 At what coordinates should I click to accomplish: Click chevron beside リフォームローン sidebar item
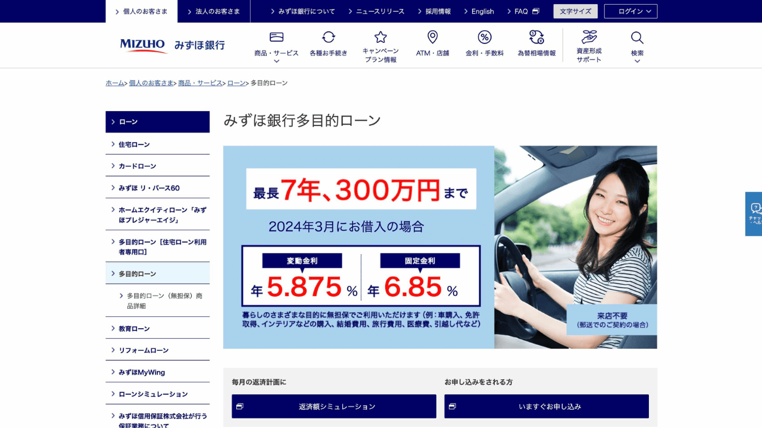pos(113,350)
